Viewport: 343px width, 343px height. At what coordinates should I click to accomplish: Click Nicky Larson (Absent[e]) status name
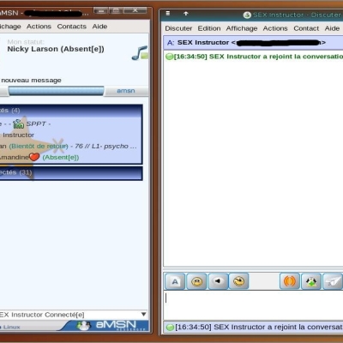[56, 49]
